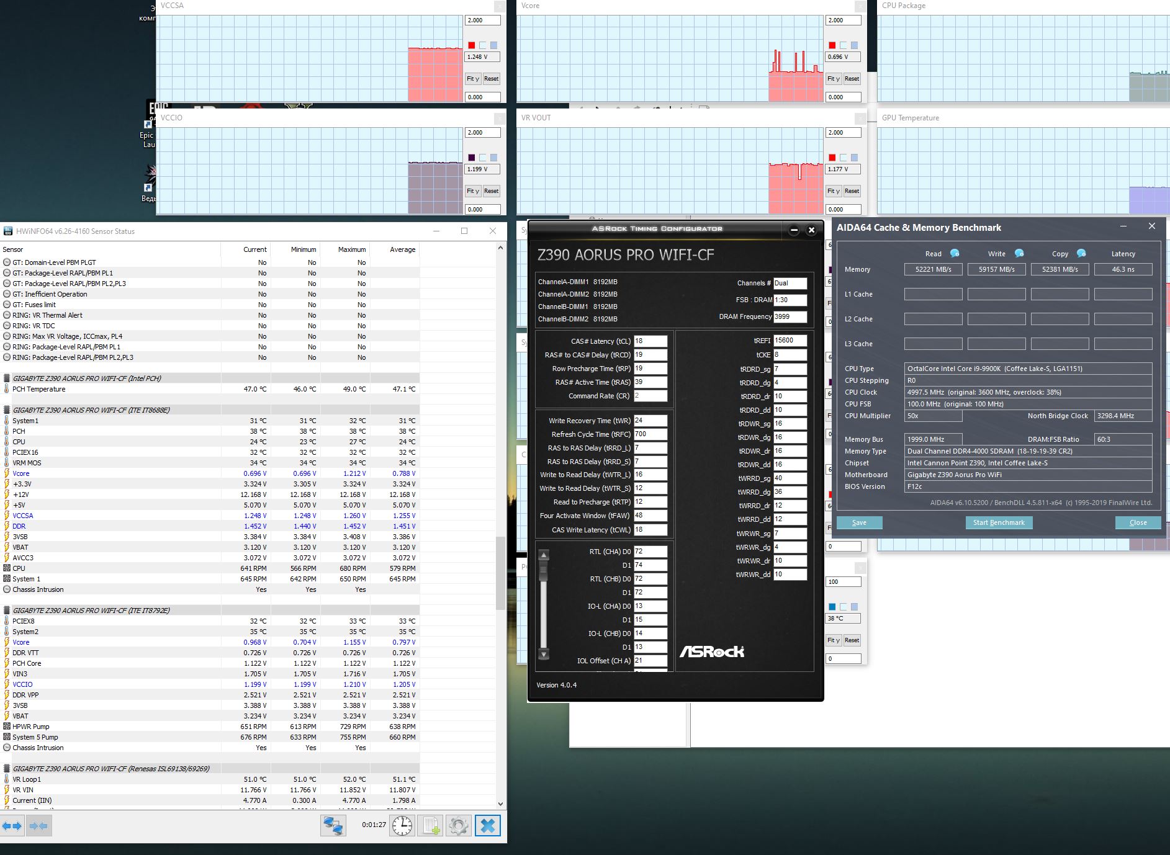This screenshot has height=855, width=1170.
Task: Click the VCCSA graph maximum value field
Action: coord(483,20)
